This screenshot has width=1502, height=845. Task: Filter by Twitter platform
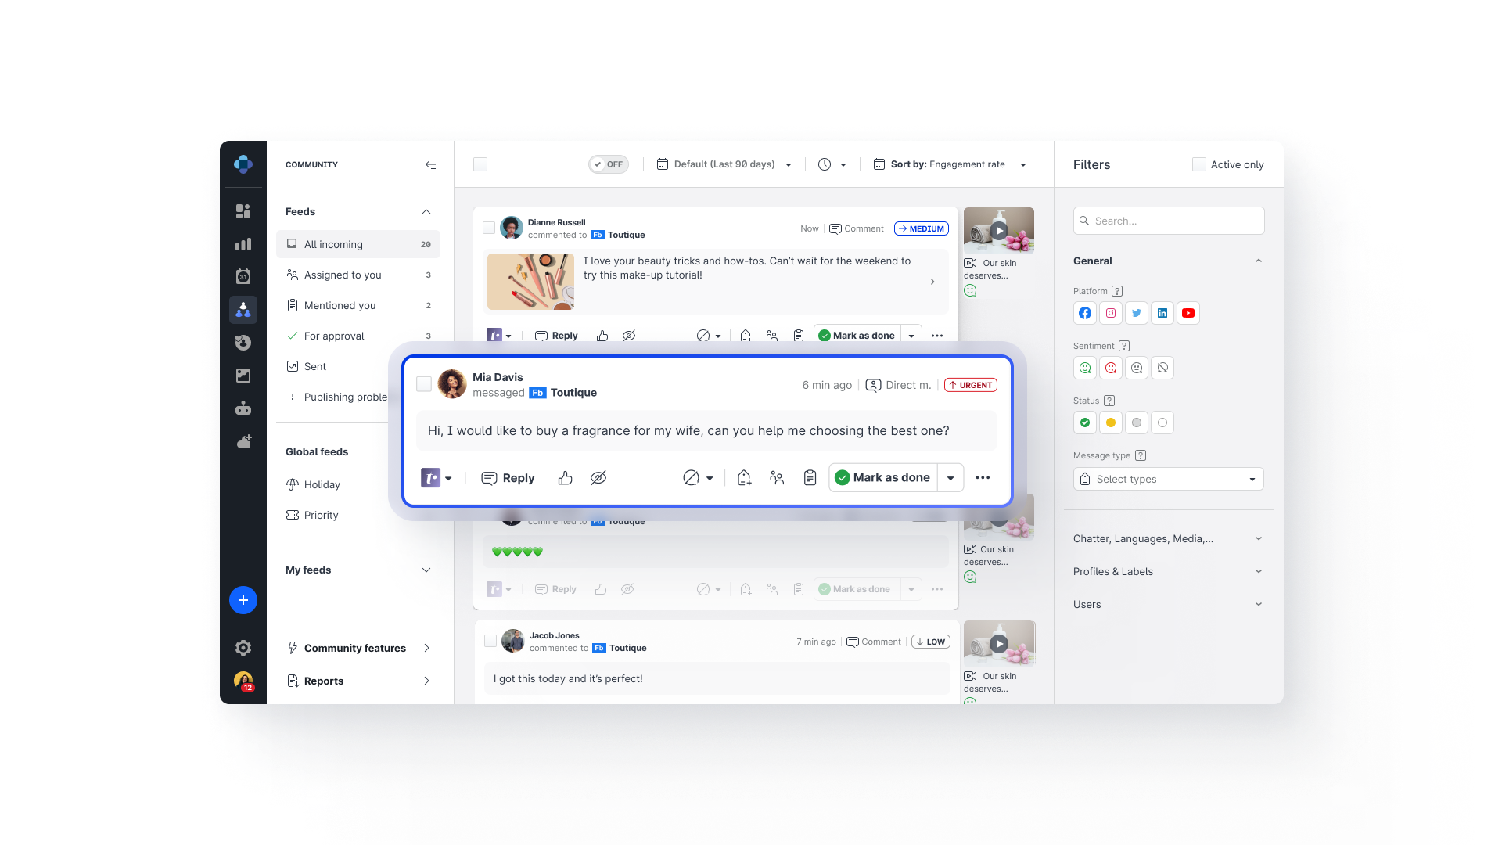[1137, 313]
